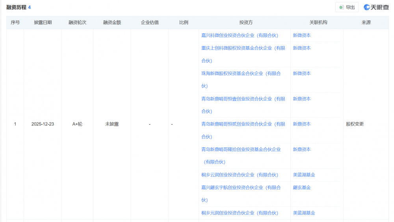Click the 天眼查 logo icon
Screen dimensions: 394x222
[367, 7]
